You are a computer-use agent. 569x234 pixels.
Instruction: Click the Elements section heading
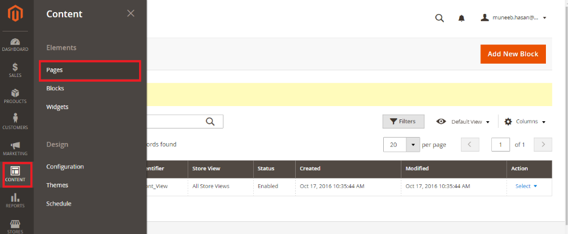(61, 48)
